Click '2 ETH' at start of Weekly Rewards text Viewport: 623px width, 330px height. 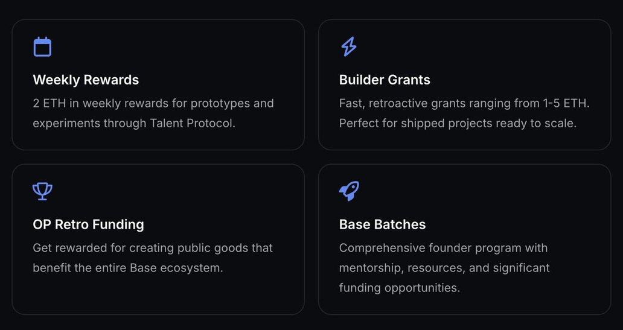(x=50, y=103)
